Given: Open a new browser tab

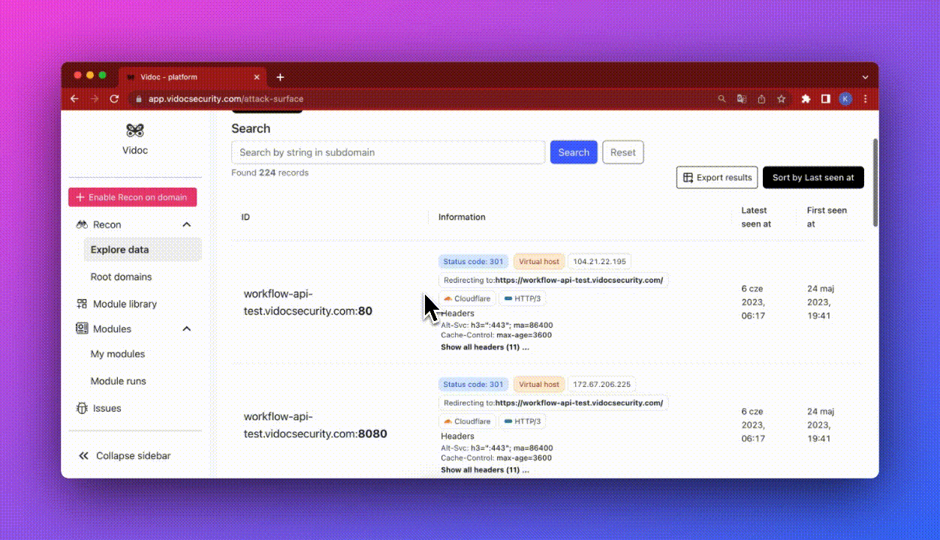Looking at the screenshot, I should coord(280,77).
